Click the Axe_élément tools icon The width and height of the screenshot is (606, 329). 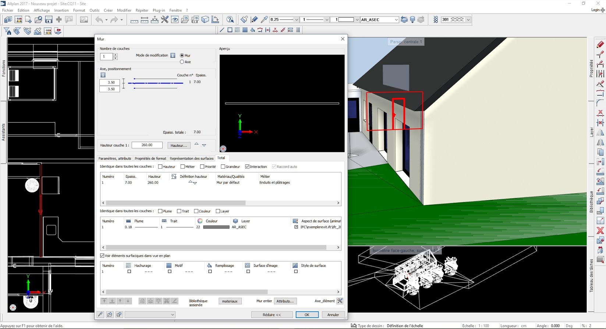tap(340, 301)
